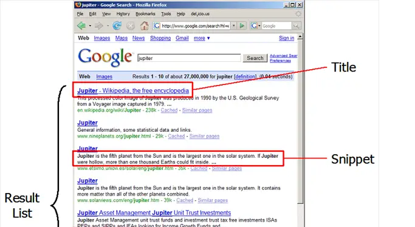
Task: Click the Google logo
Action: (x=105, y=57)
